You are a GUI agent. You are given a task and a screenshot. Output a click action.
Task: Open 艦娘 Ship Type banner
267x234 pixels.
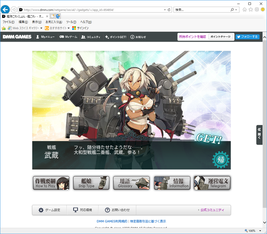tap(91, 183)
